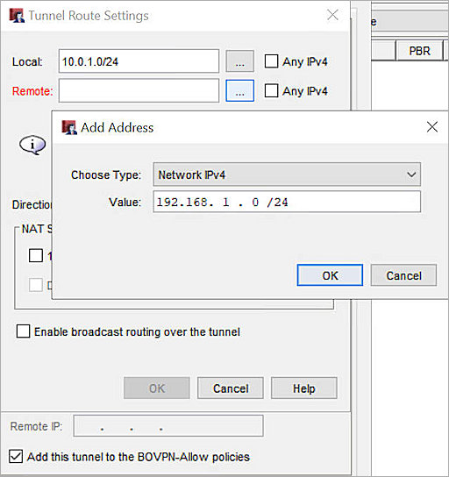The height and width of the screenshot is (477, 449).
Task: Click the info speech bubble icon
Action: [32, 145]
